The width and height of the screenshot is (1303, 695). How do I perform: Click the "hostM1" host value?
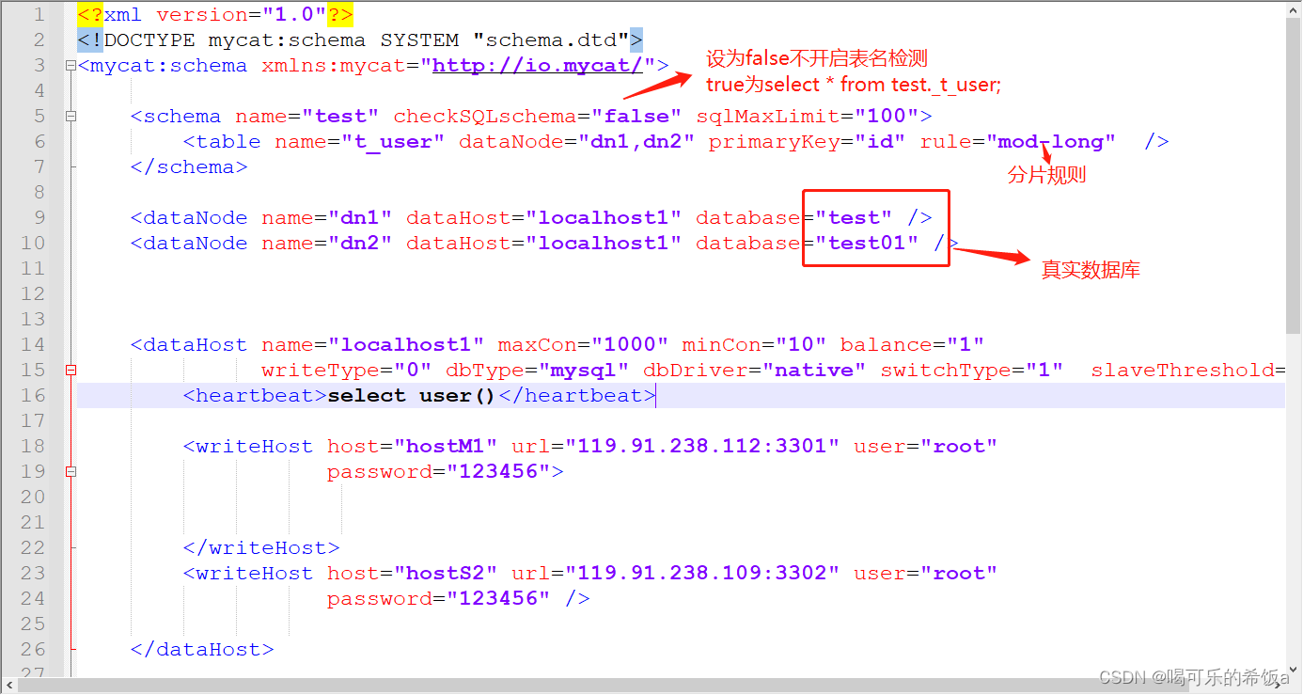[x=446, y=447]
